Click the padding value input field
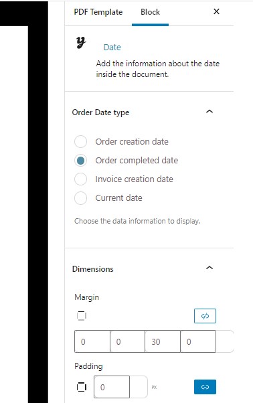 112,387
